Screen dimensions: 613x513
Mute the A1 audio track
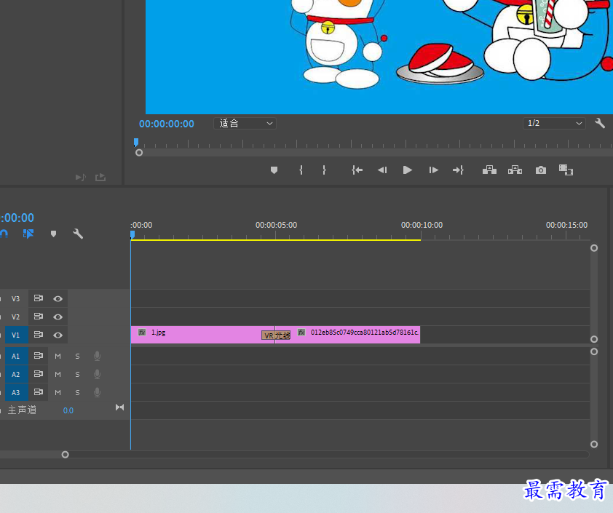(58, 357)
